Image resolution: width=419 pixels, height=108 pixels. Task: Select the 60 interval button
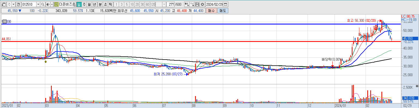[x=147, y=4]
